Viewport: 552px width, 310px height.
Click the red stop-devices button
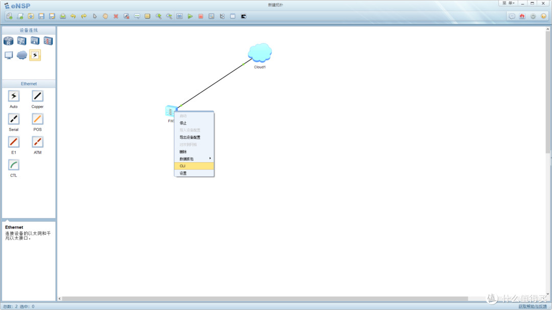(201, 16)
